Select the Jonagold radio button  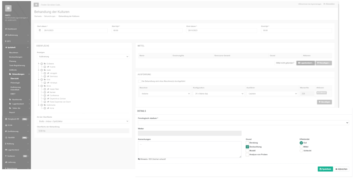point(45,73)
